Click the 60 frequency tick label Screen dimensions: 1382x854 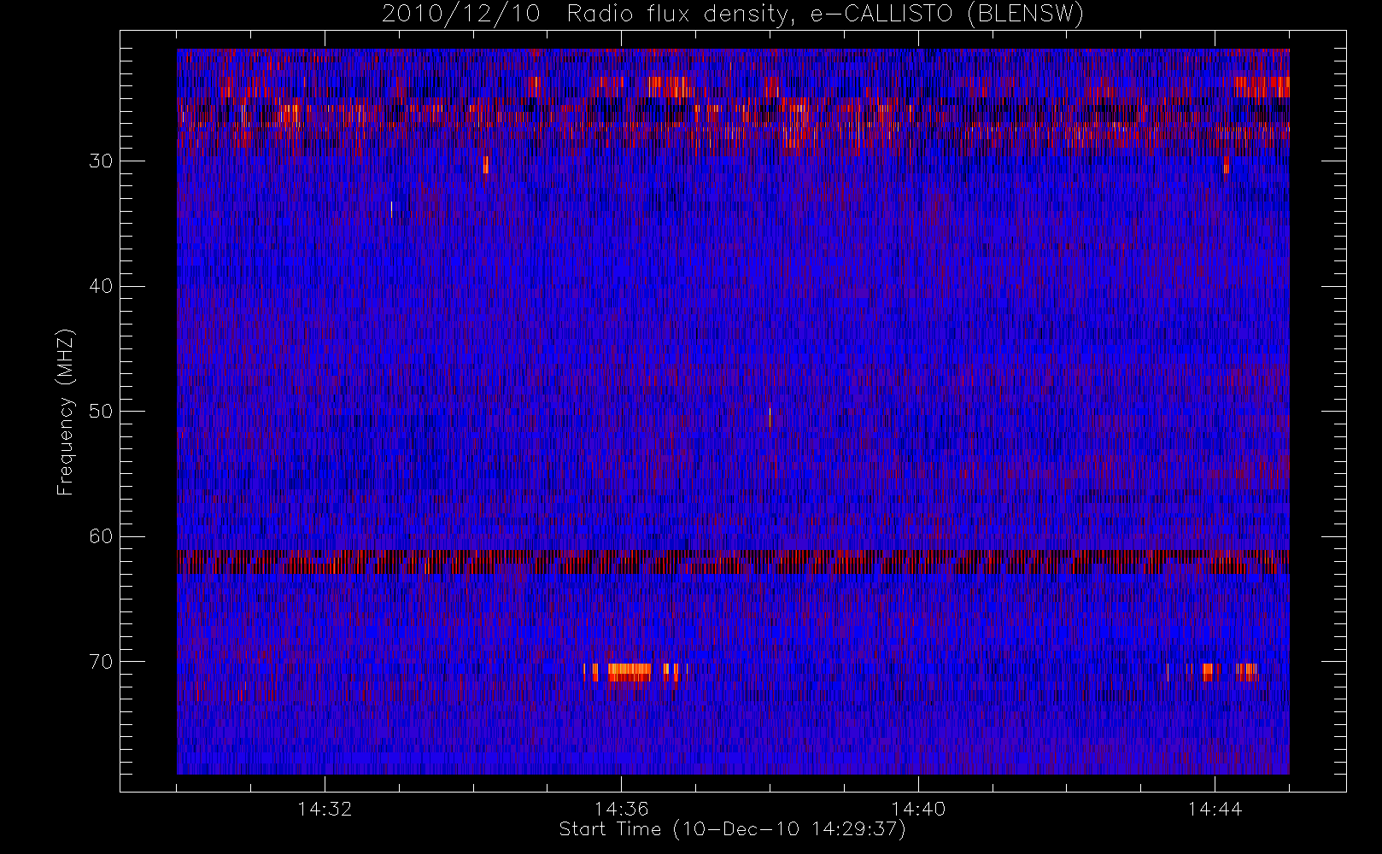pyautogui.click(x=101, y=536)
